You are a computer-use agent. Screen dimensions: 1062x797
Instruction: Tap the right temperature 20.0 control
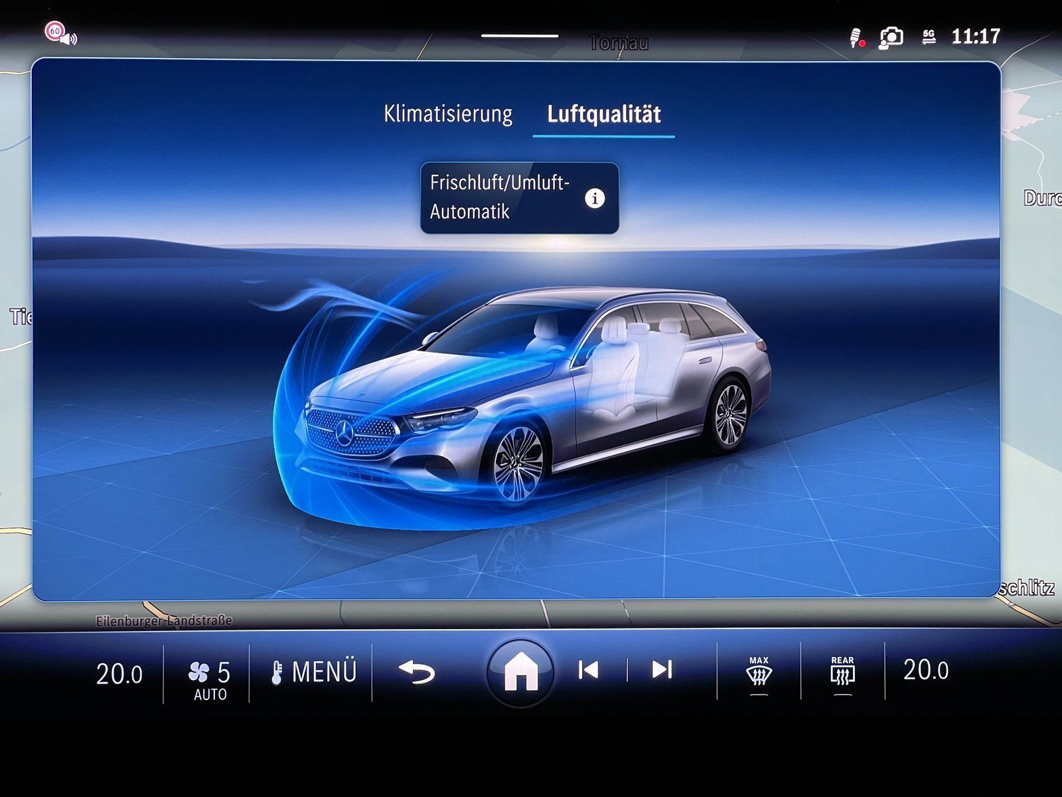(926, 670)
